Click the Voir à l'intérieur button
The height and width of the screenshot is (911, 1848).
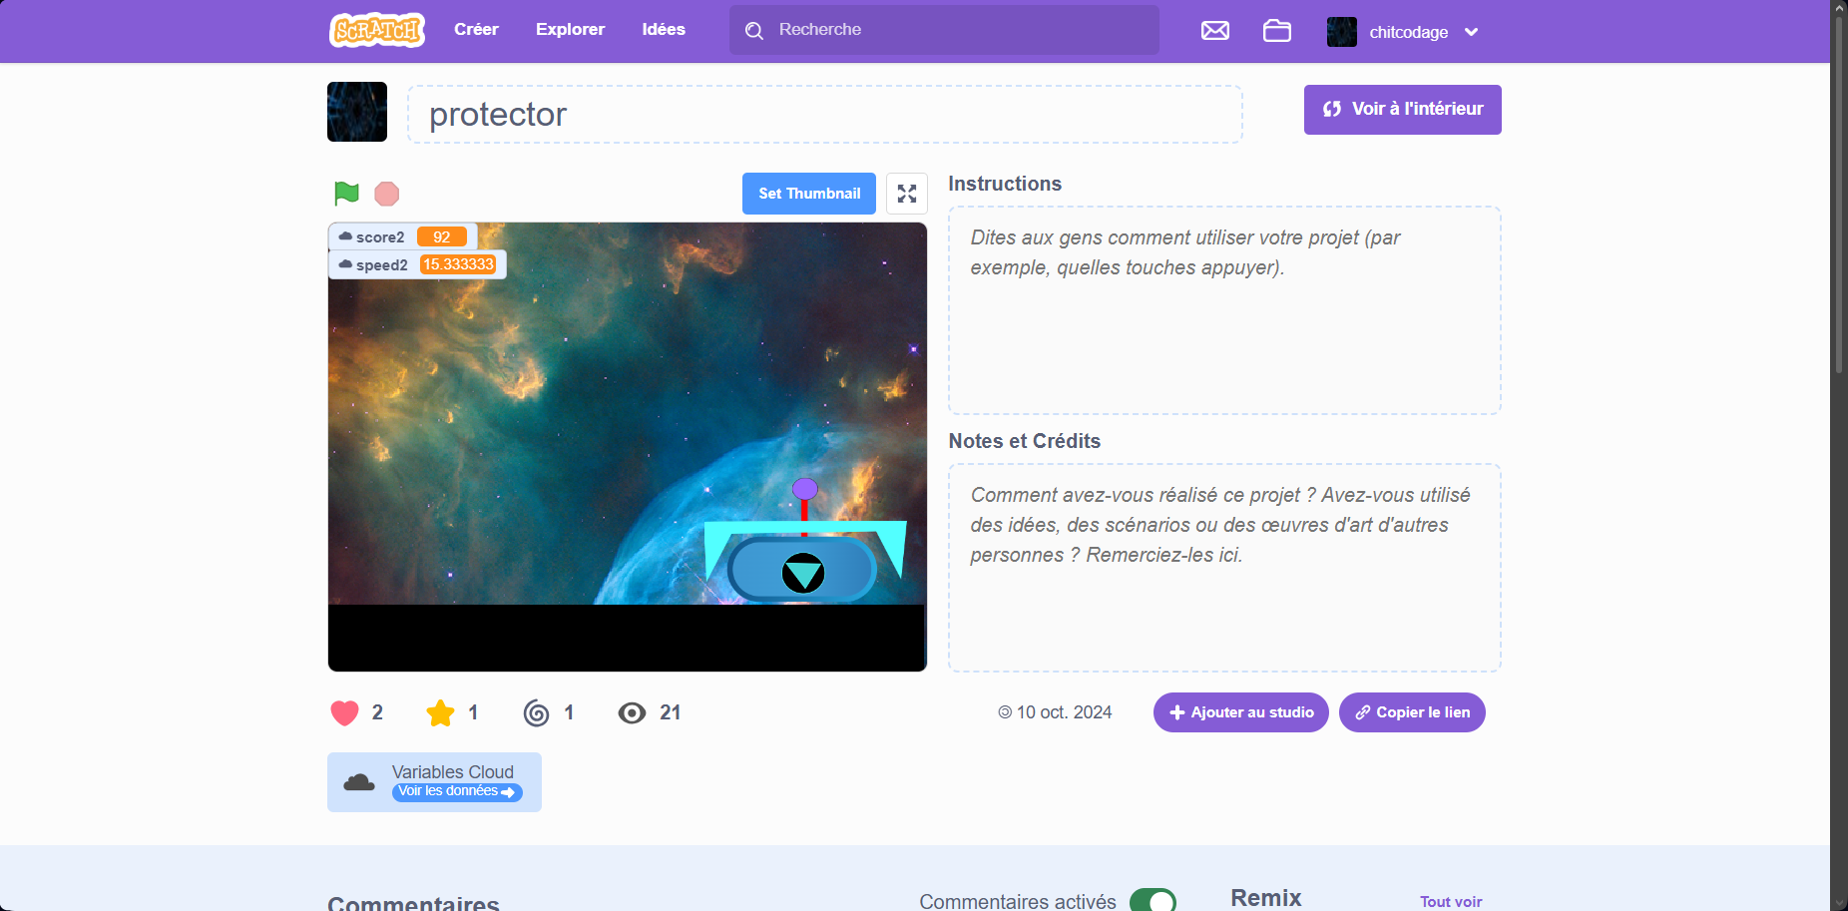[x=1402, y=110]
